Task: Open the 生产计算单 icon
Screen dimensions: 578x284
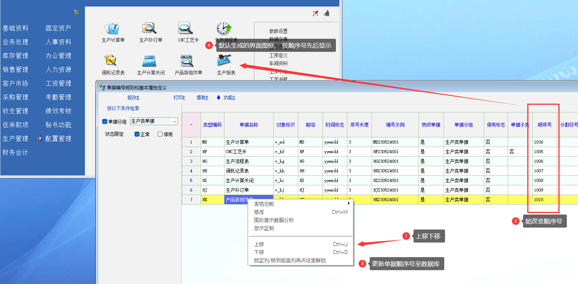Action: [112, 29]
